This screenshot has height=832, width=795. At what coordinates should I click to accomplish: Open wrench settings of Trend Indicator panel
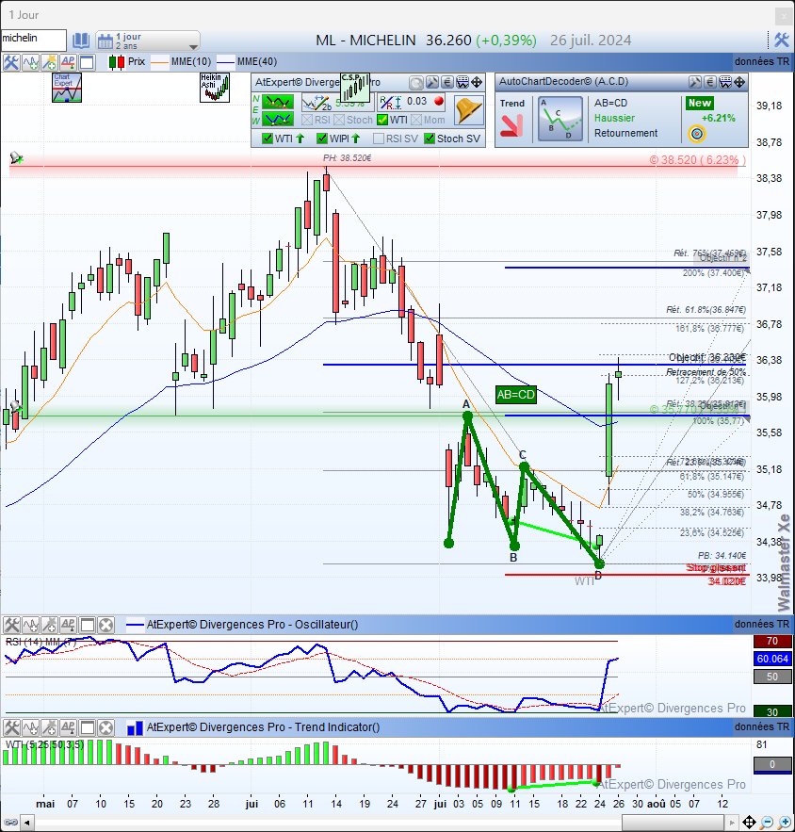click(x=11, y=727)
